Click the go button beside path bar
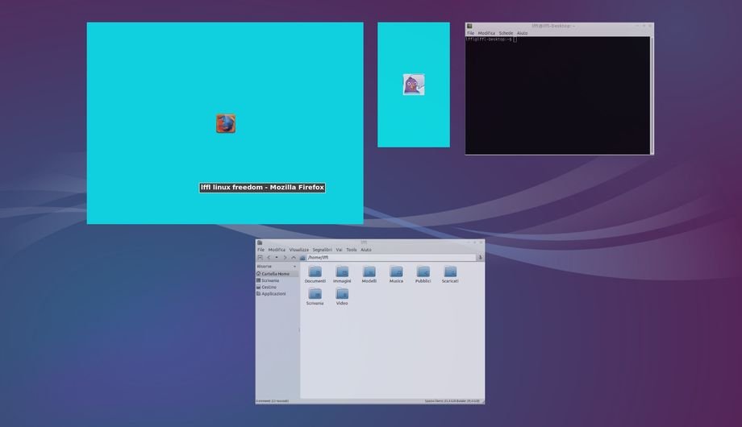742x427 pixels. 480,258
